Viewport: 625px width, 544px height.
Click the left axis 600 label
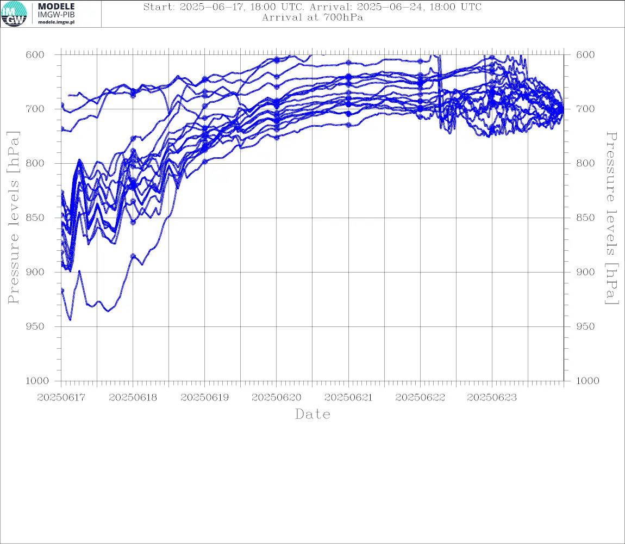[x=35, y=55]
